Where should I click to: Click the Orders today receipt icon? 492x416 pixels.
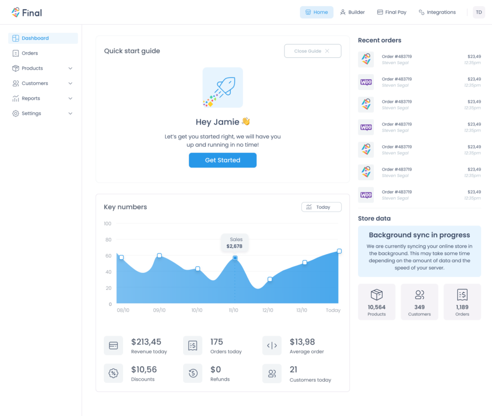[x=193, y=346]
